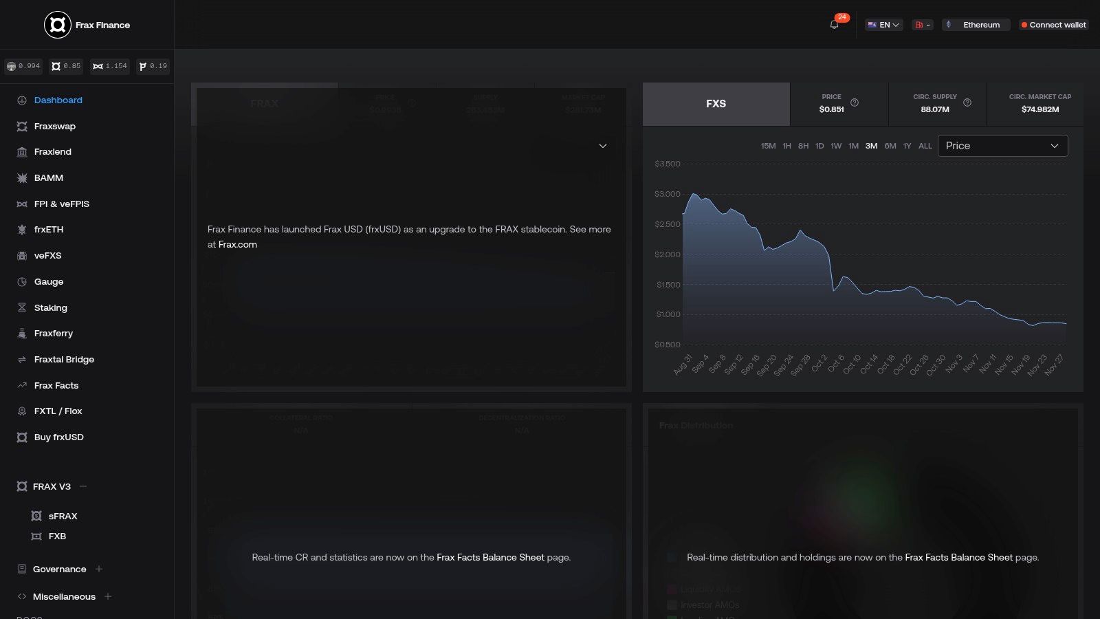Collapse the FRAX V3 section
This screenshot has width=1100, height=619.
[x=84, y=486]
